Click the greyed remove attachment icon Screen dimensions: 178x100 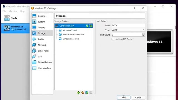pos(91,92)
